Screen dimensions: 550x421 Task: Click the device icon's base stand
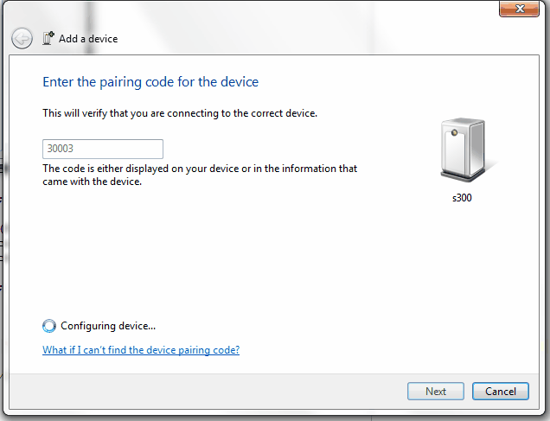point(463,175)
